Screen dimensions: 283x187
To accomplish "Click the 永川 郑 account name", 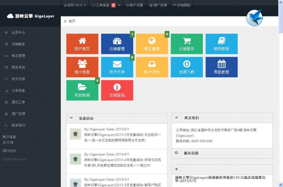I will pos(8,142).
